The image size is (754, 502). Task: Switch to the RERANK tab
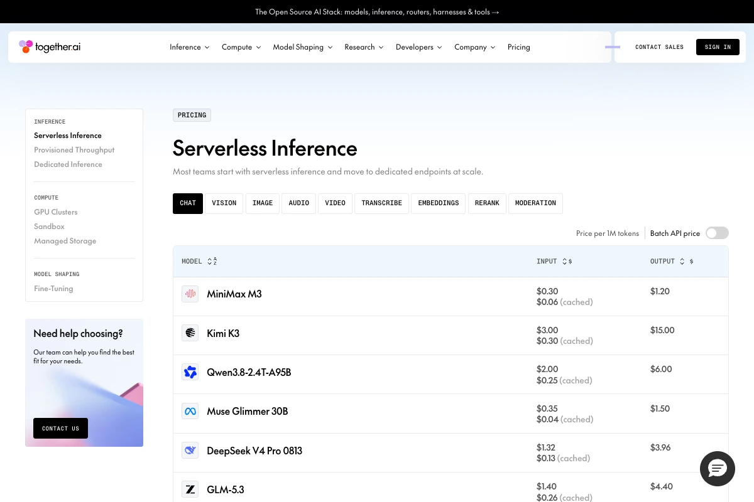coord(487,203)
